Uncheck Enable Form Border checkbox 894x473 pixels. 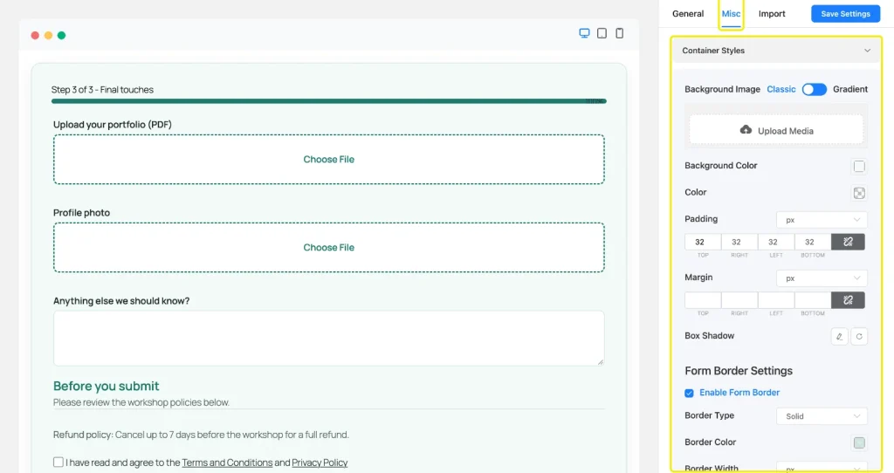[690, 393]
